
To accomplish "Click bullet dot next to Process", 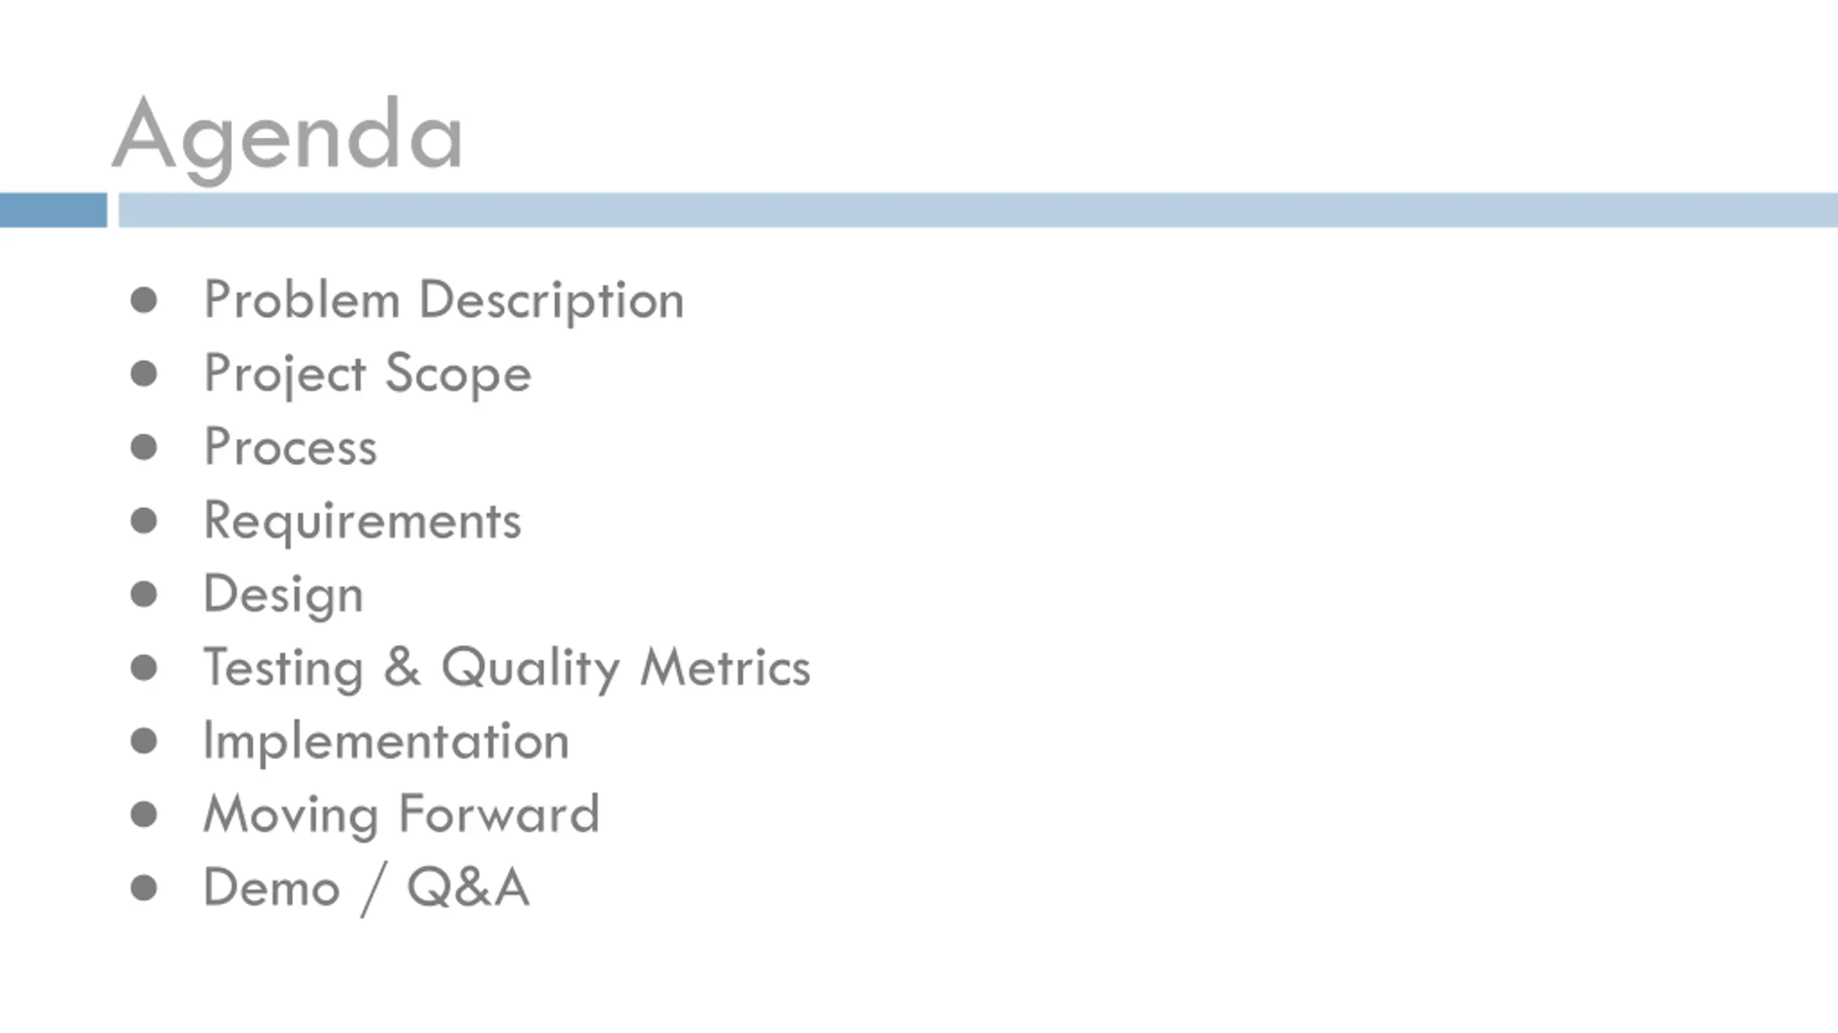I will click(x=144, y=447).
